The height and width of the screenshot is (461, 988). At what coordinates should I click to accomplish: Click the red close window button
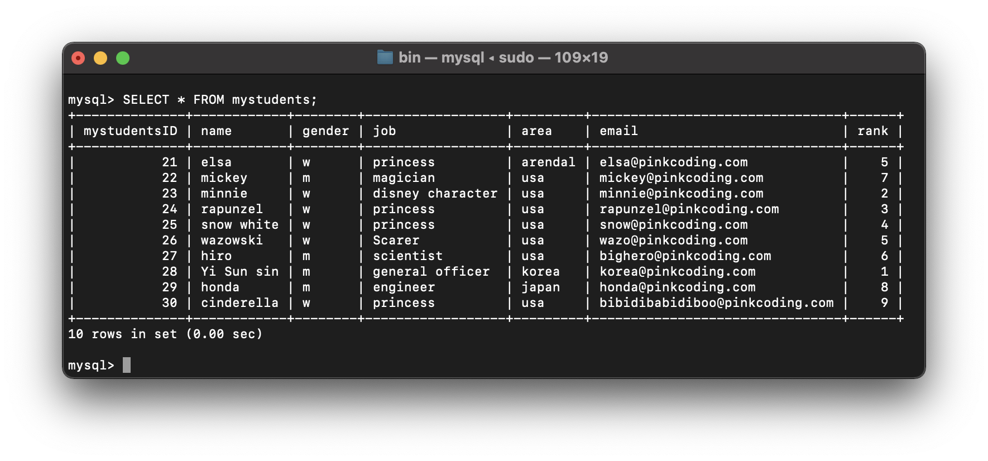(x=78, y=58)
